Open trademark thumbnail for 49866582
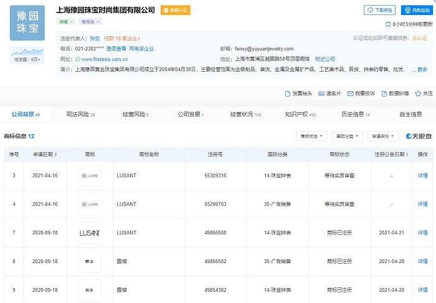 click(90, 262)
